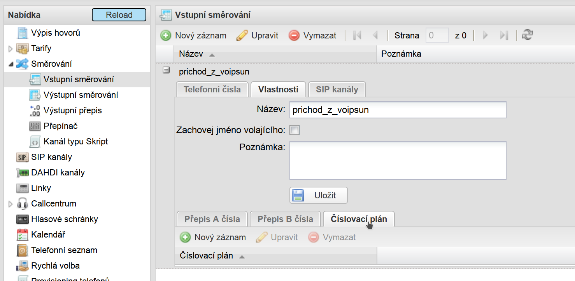
Task: Save properties with the Uložit button
Action: [x=319, y=195]
